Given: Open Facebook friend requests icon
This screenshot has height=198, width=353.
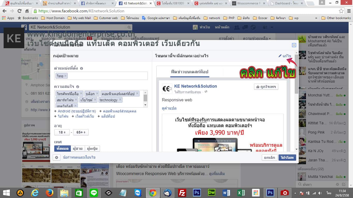Looking at the screenshot, I should point(236,27).
